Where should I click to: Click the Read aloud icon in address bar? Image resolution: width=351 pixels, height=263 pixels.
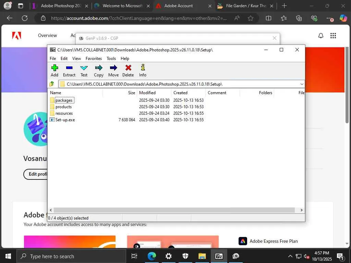pos(237,18)
